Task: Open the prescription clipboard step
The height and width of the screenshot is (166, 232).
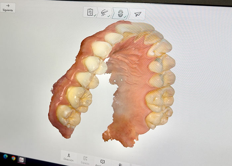Action: pos(90,12)
